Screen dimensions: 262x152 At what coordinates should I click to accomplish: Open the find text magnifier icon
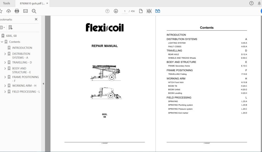(34, 11)
